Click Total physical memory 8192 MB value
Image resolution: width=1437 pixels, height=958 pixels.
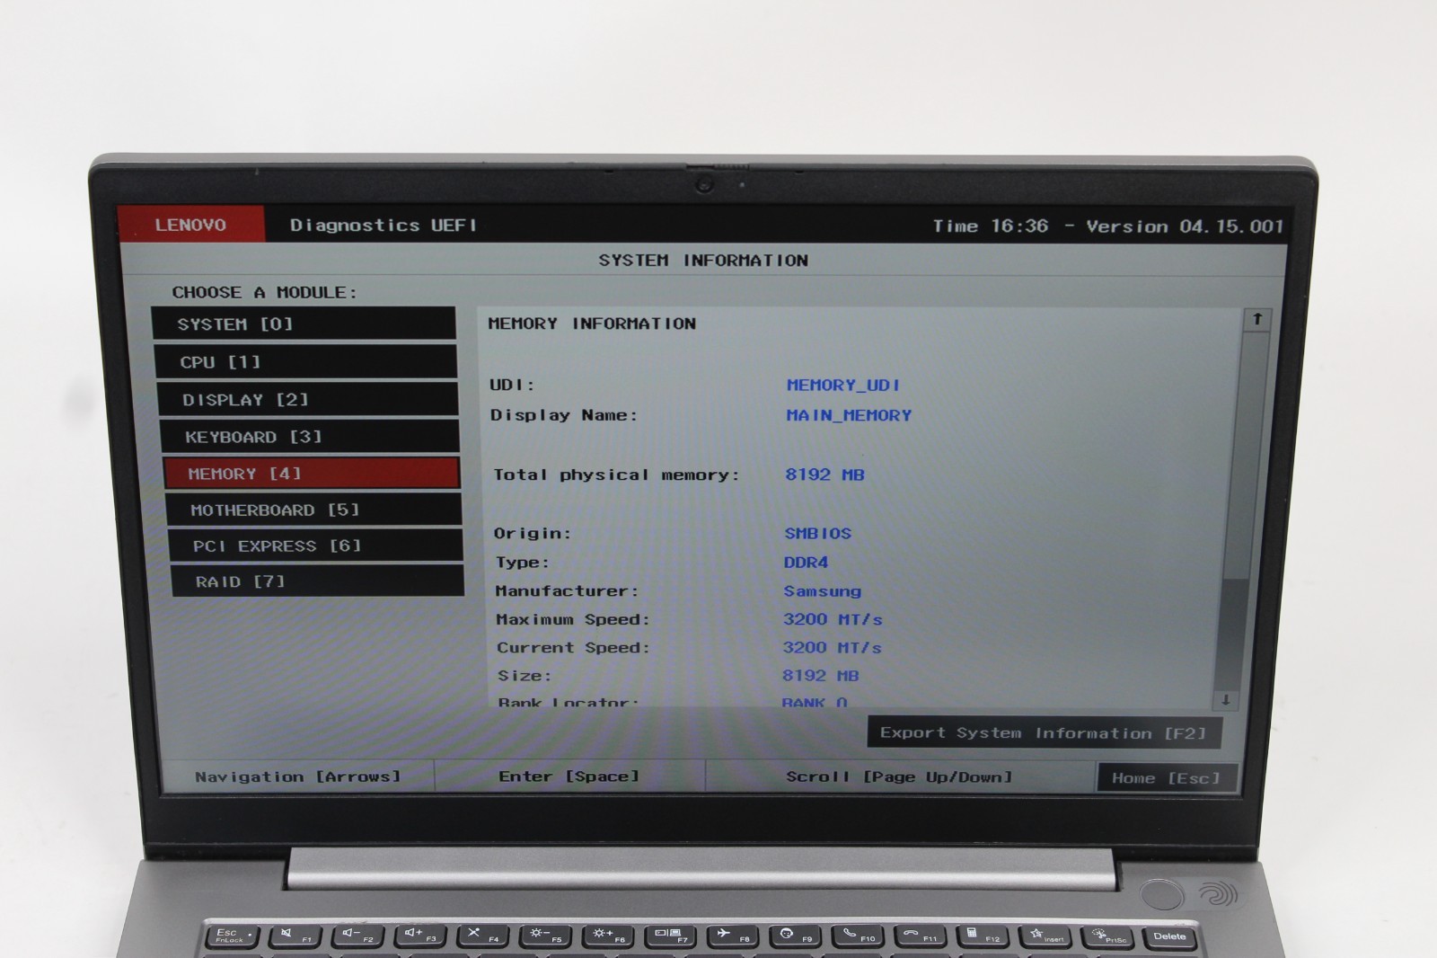824,475
